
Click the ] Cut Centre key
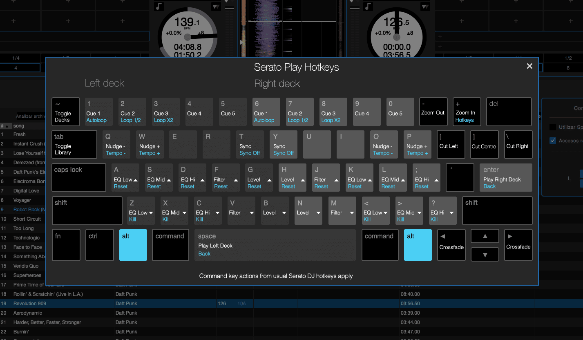(485, 144)
